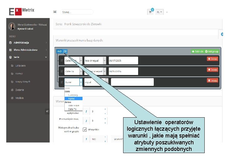Decrease optymalne value with down arrow
Viewport: 225px width, 168px height.
pyautogui.click(x=105, y=114)
